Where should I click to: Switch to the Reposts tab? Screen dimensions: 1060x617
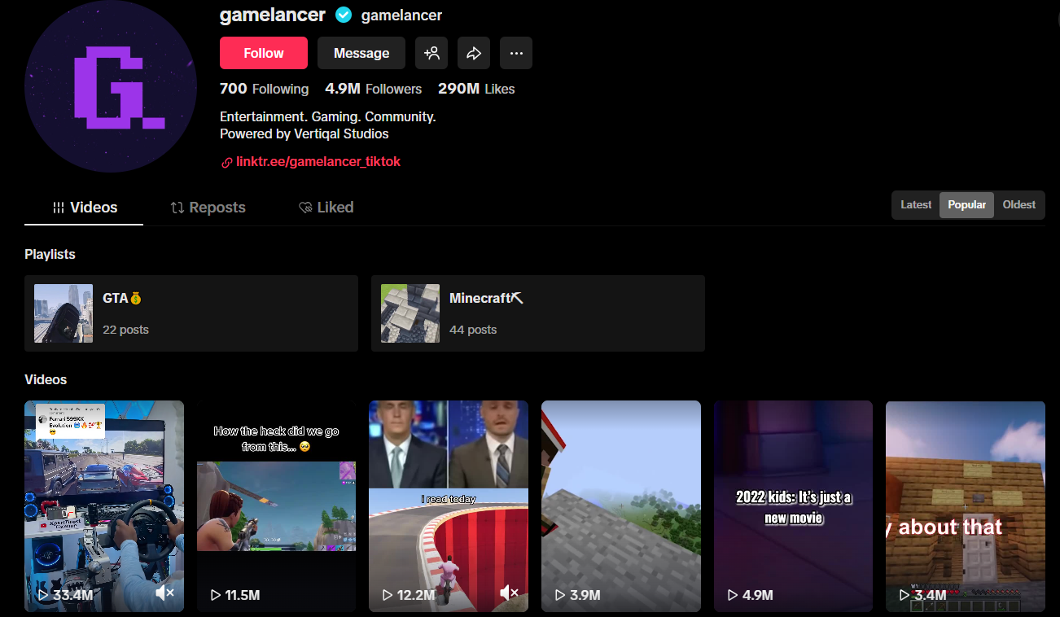click(x=208, y=207)
